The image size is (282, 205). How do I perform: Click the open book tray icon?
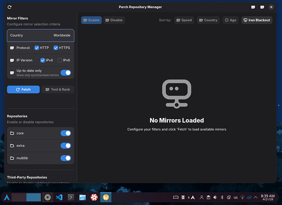coord(176,198)
